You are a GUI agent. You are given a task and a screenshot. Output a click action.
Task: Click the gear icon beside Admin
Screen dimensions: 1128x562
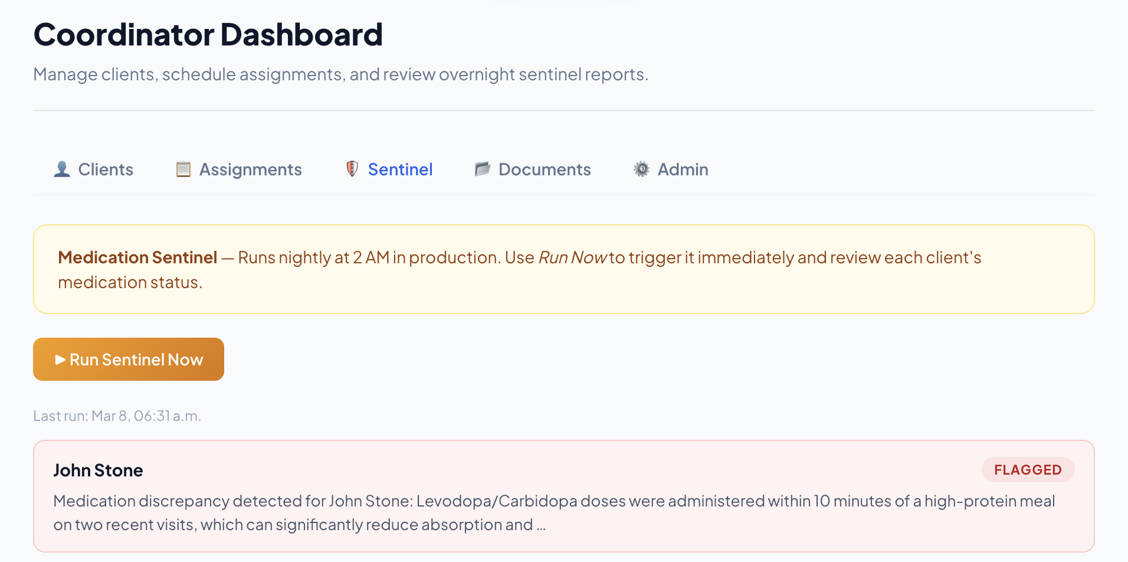tap(642, 169)
